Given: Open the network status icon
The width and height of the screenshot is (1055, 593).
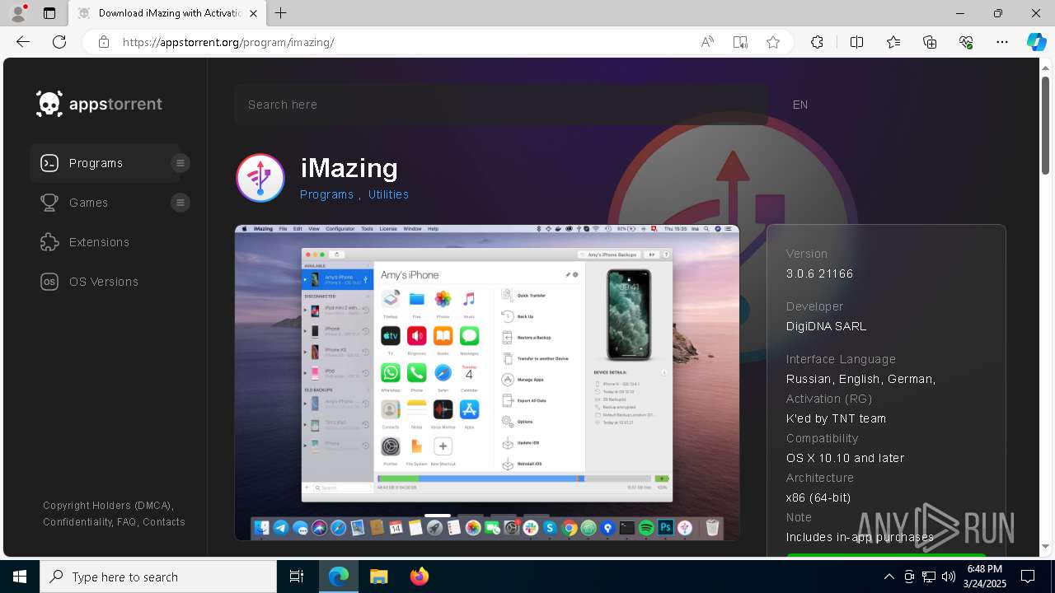Looking at the screenshot, I should tap(929, 577).
